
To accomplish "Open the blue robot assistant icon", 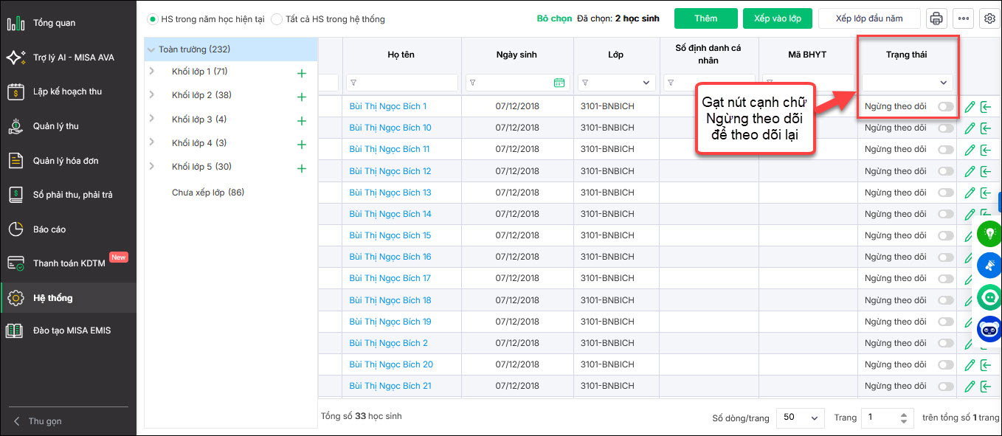I will click(989, 328).
